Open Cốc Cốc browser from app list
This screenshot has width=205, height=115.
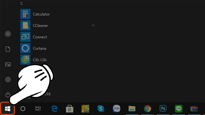click(x=40, y=60)
